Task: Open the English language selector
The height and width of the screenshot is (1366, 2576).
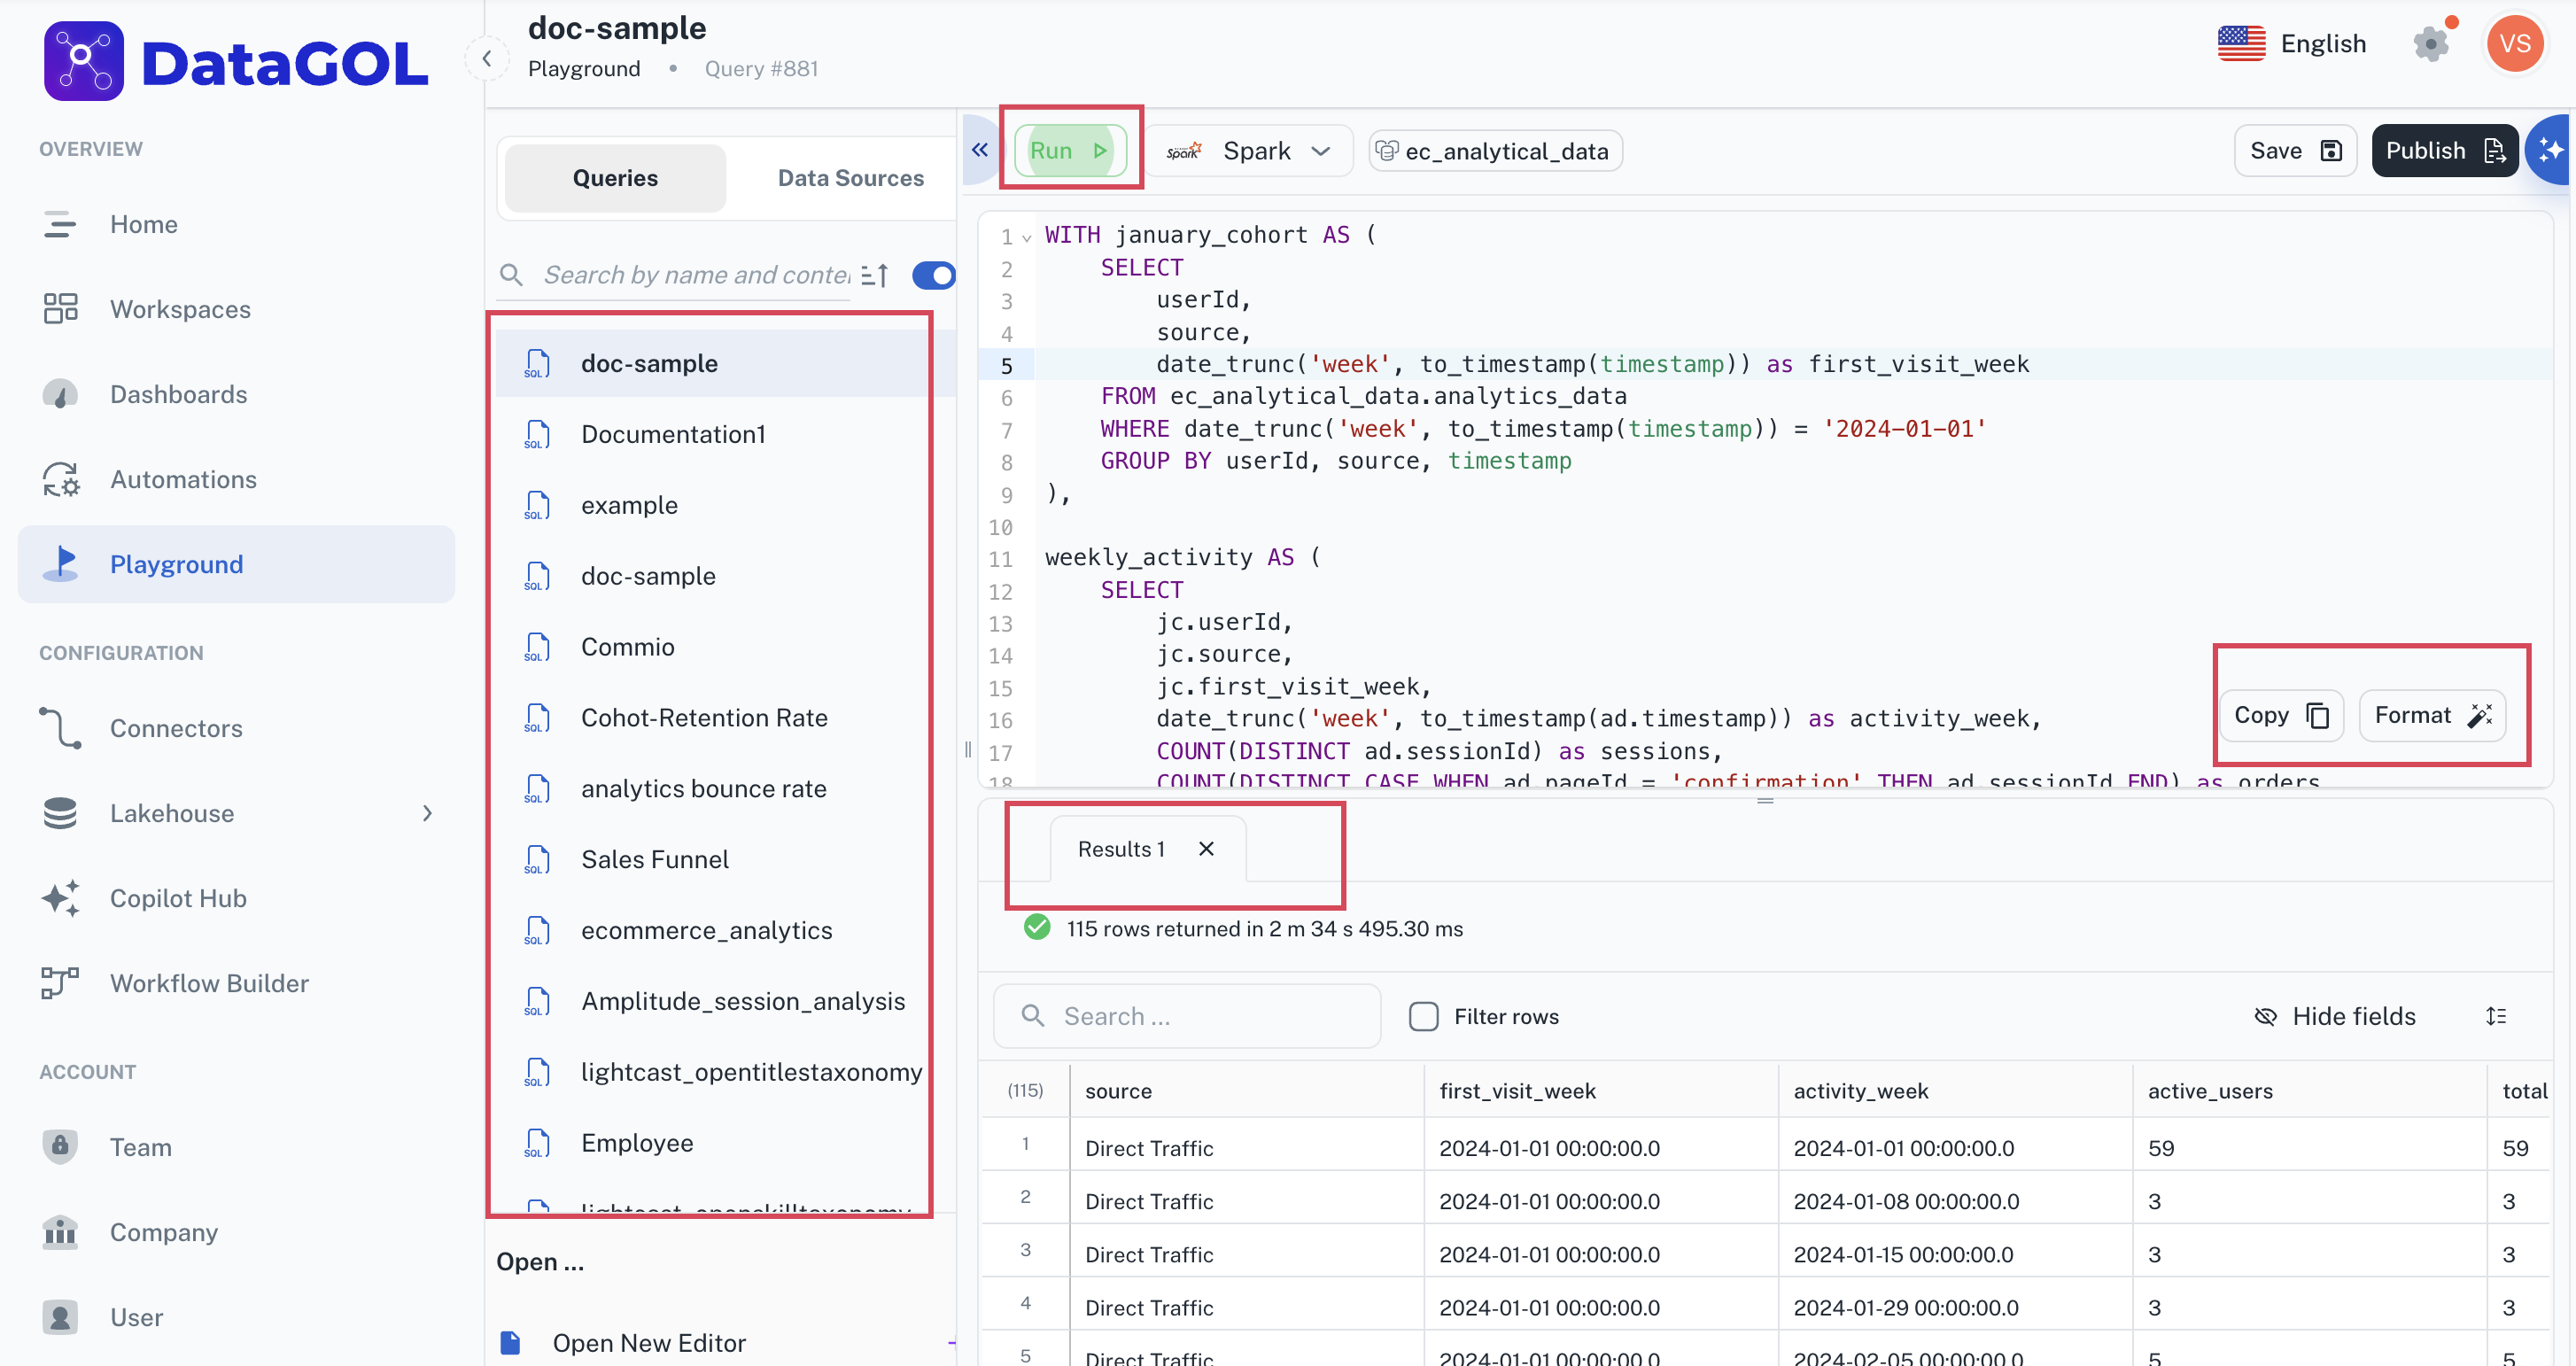Action: [2323, 44]
